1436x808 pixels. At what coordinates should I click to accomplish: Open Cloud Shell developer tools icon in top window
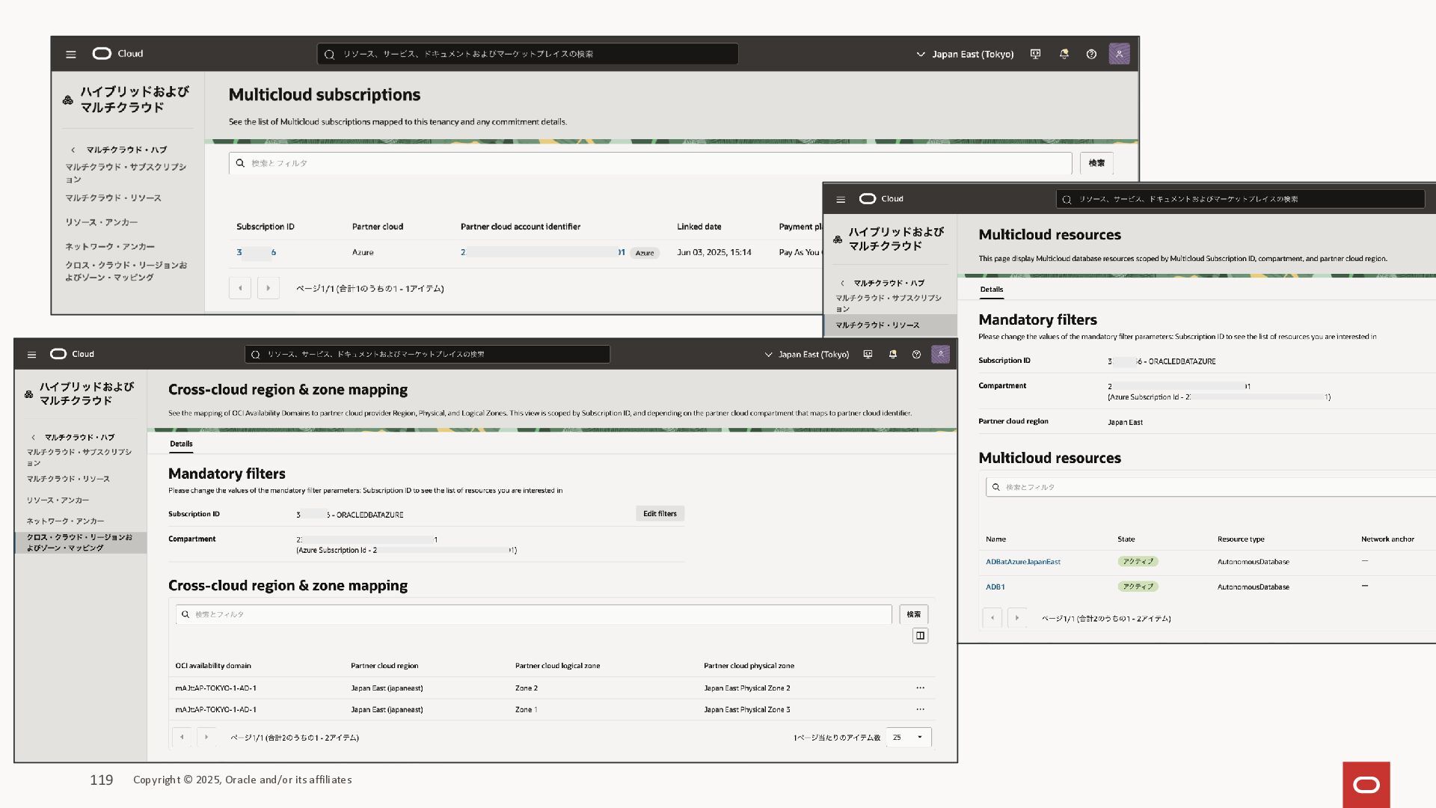coord(1035,54)
